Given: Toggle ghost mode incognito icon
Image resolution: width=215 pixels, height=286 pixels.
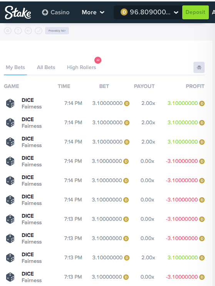Looking at the screenshot, I should pyautogui.click(x=199, y=67).
